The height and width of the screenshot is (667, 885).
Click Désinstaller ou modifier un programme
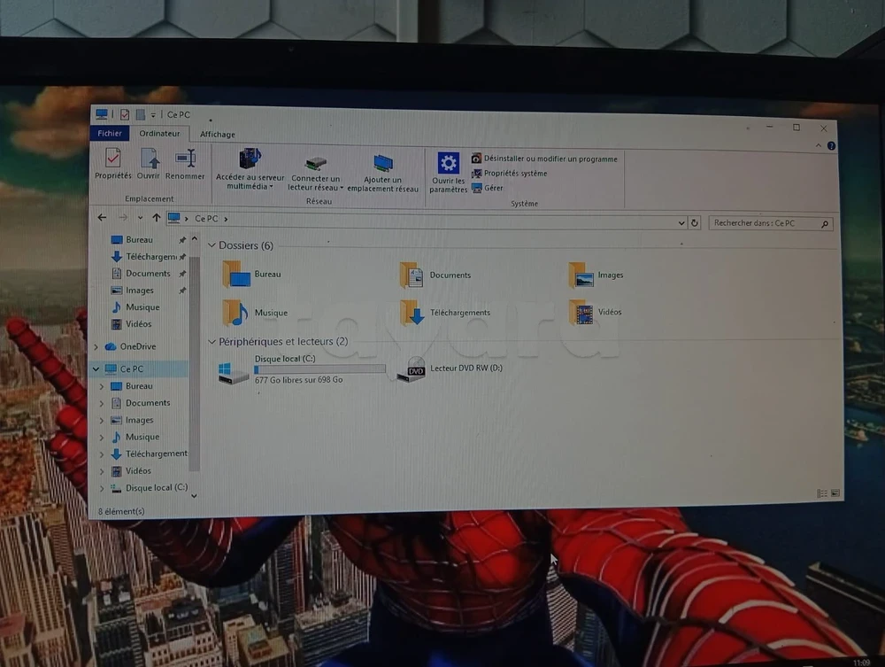(x=544, y=159)
